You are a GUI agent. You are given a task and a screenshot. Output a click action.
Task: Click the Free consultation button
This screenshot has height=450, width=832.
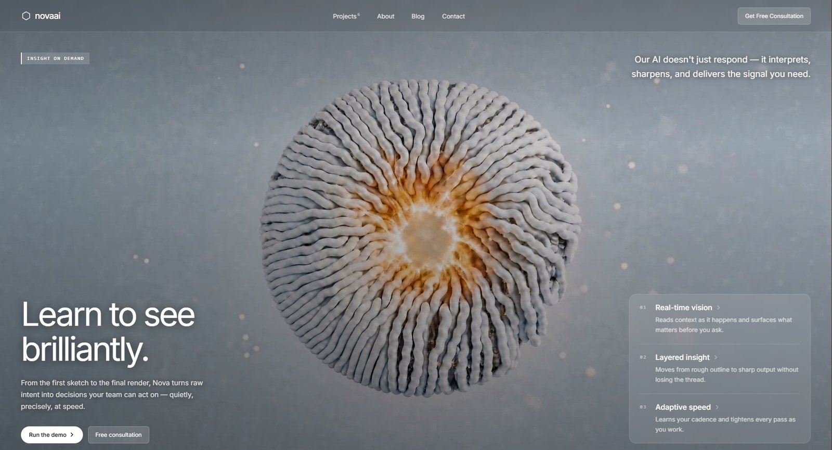tap(119, 435)
